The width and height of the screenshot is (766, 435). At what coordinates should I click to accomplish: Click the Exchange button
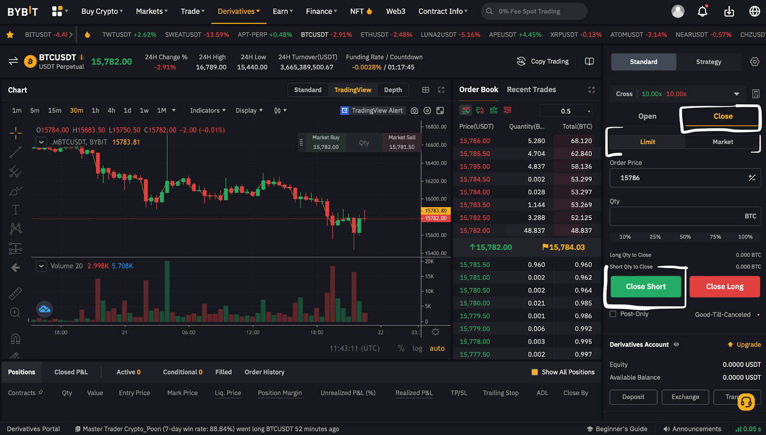685,397
